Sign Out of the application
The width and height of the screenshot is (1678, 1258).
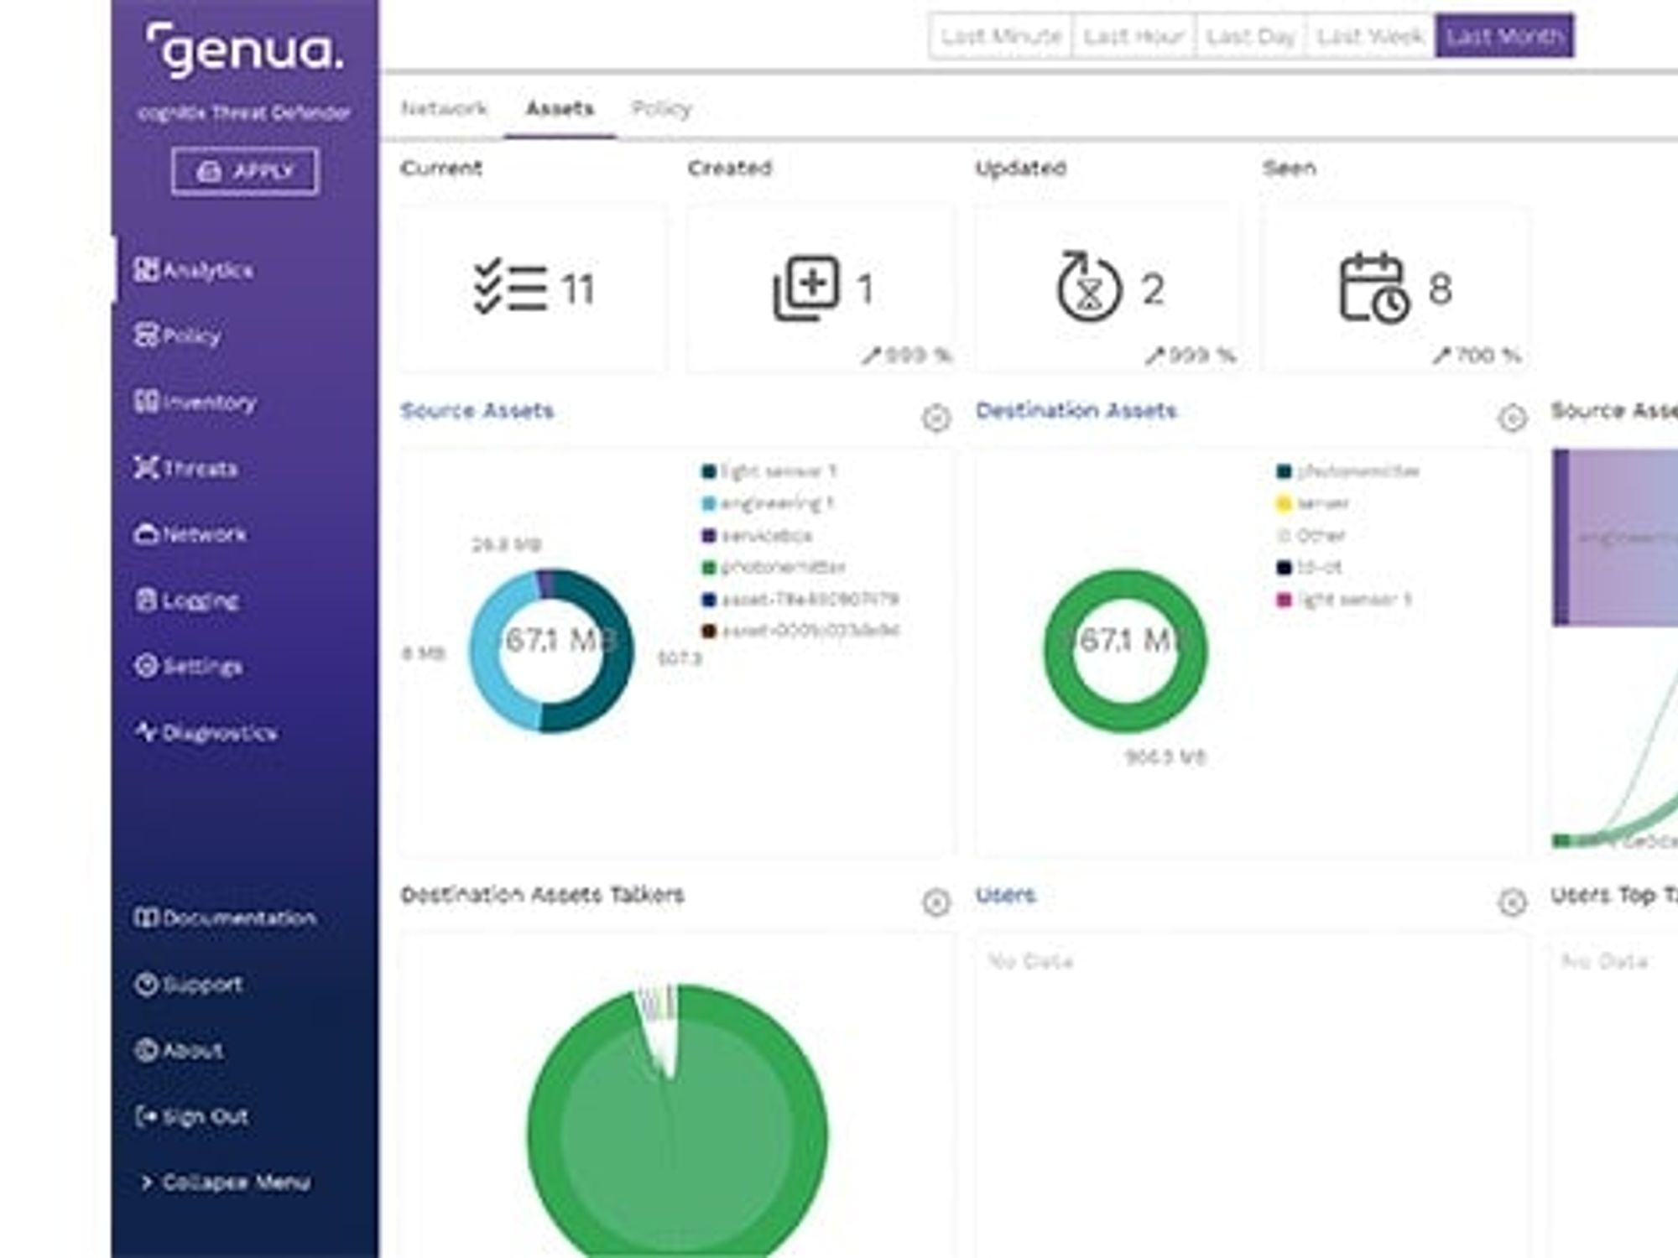click(192, 1116)
